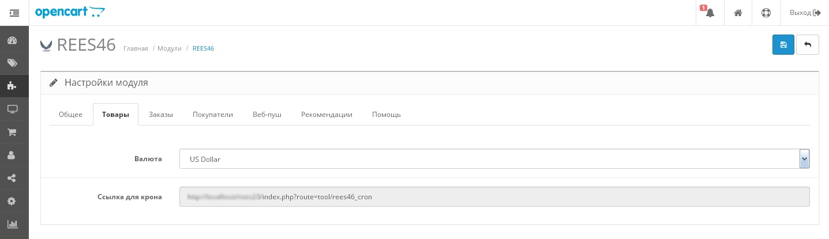Open Главная breadcrumb link
Screen dimensions: 829x239
point(136,48)
